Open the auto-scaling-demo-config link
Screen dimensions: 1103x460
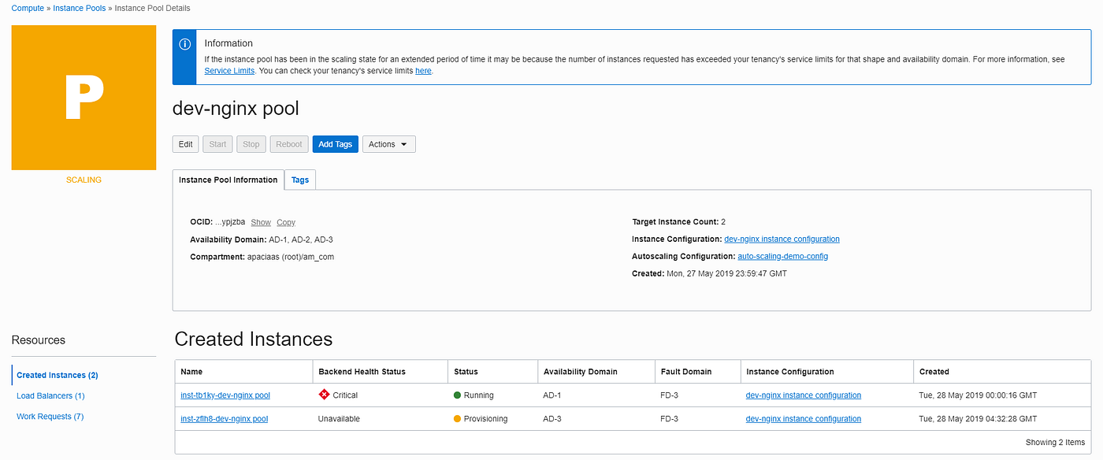[782, 256]
